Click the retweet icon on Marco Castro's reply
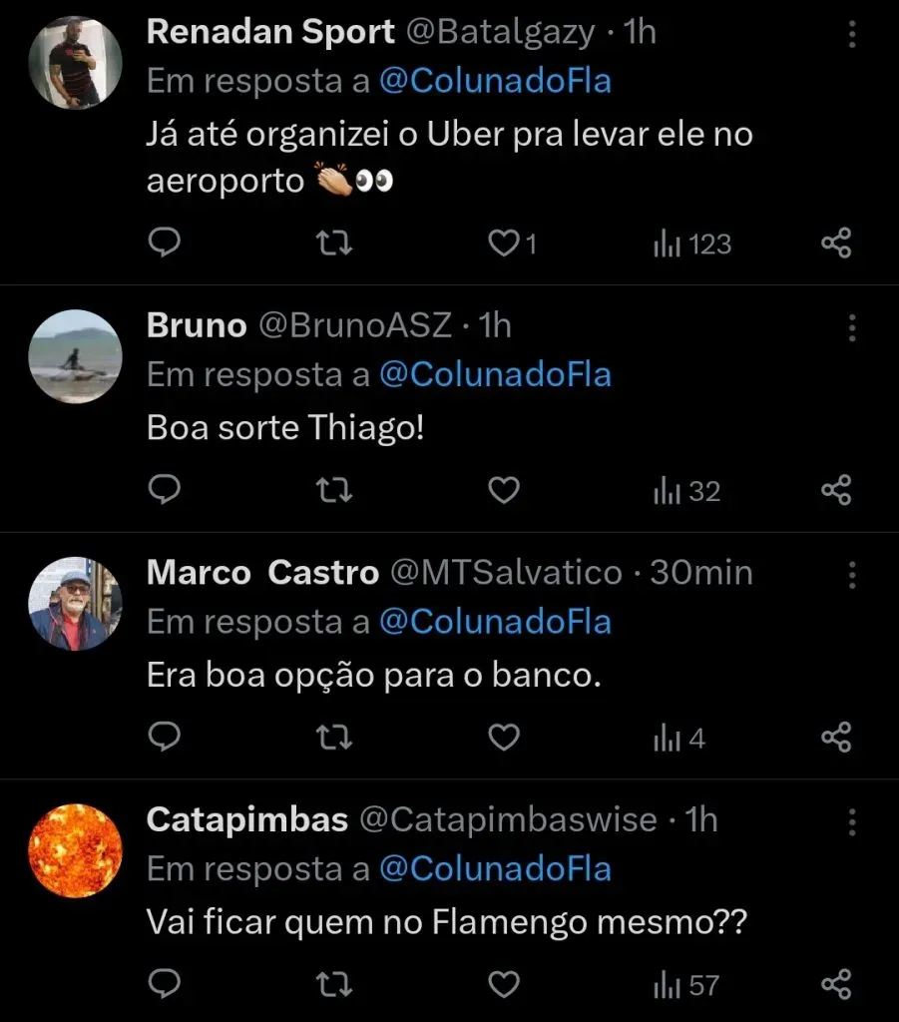The image size is (899, 1022). coord(334,739)
